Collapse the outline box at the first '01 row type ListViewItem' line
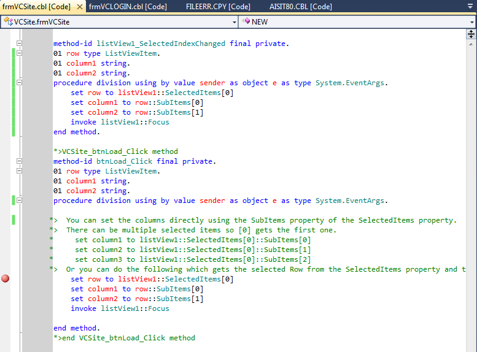 click(19, 53)
